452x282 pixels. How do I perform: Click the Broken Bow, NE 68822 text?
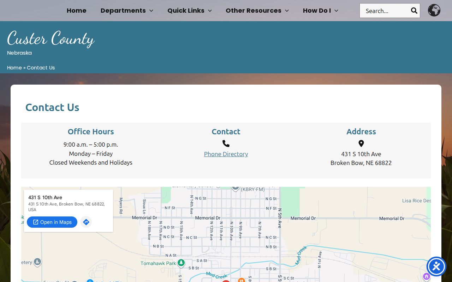(361, 163)
